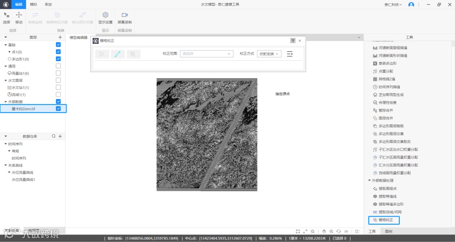
Task: Run the 提取等值线 tool
Action: (x=385, y=196)
